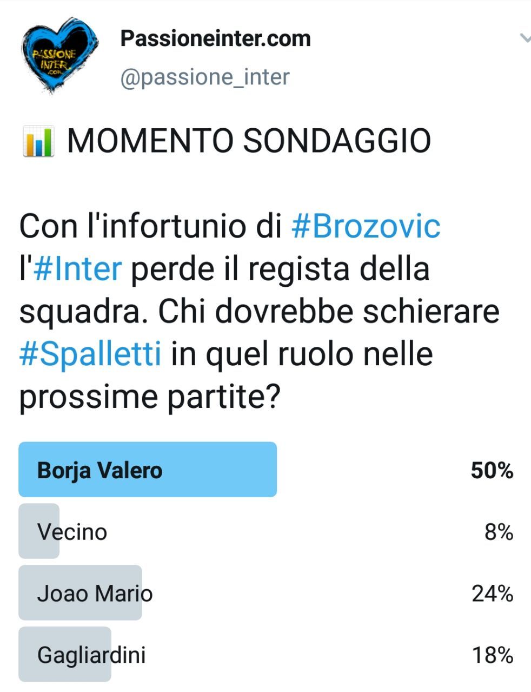Click the MOMENTO SONDAGGIO heading text
Image resolution: width=531 pixels, height=692 pixels.
coord(249,141)
